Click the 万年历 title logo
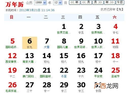 14,4
